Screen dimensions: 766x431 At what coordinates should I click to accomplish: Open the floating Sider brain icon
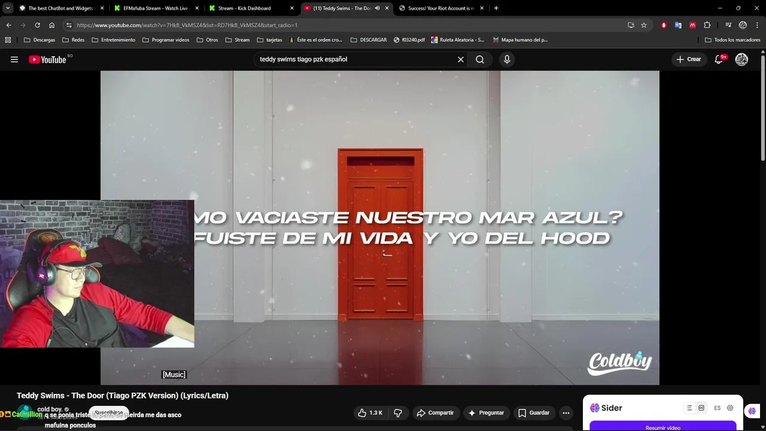pyautogui.click(x=752, y=411)
